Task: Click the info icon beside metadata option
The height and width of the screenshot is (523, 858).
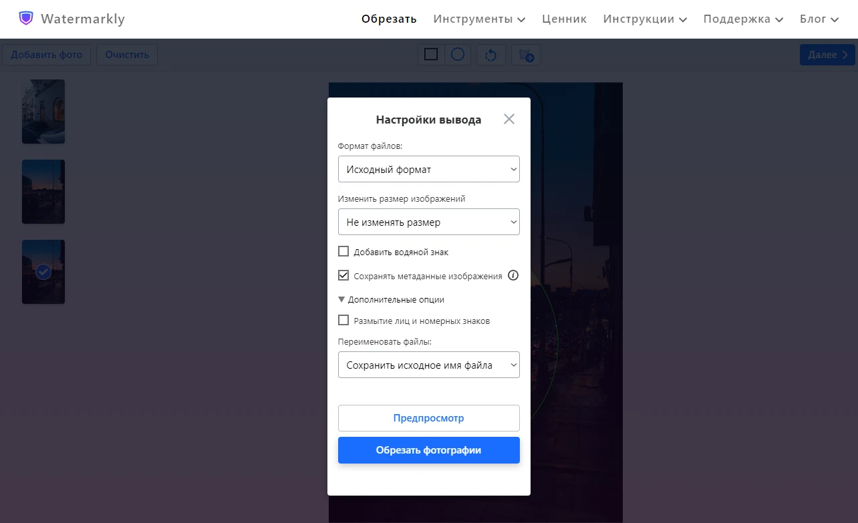Action: click(513, 275)
